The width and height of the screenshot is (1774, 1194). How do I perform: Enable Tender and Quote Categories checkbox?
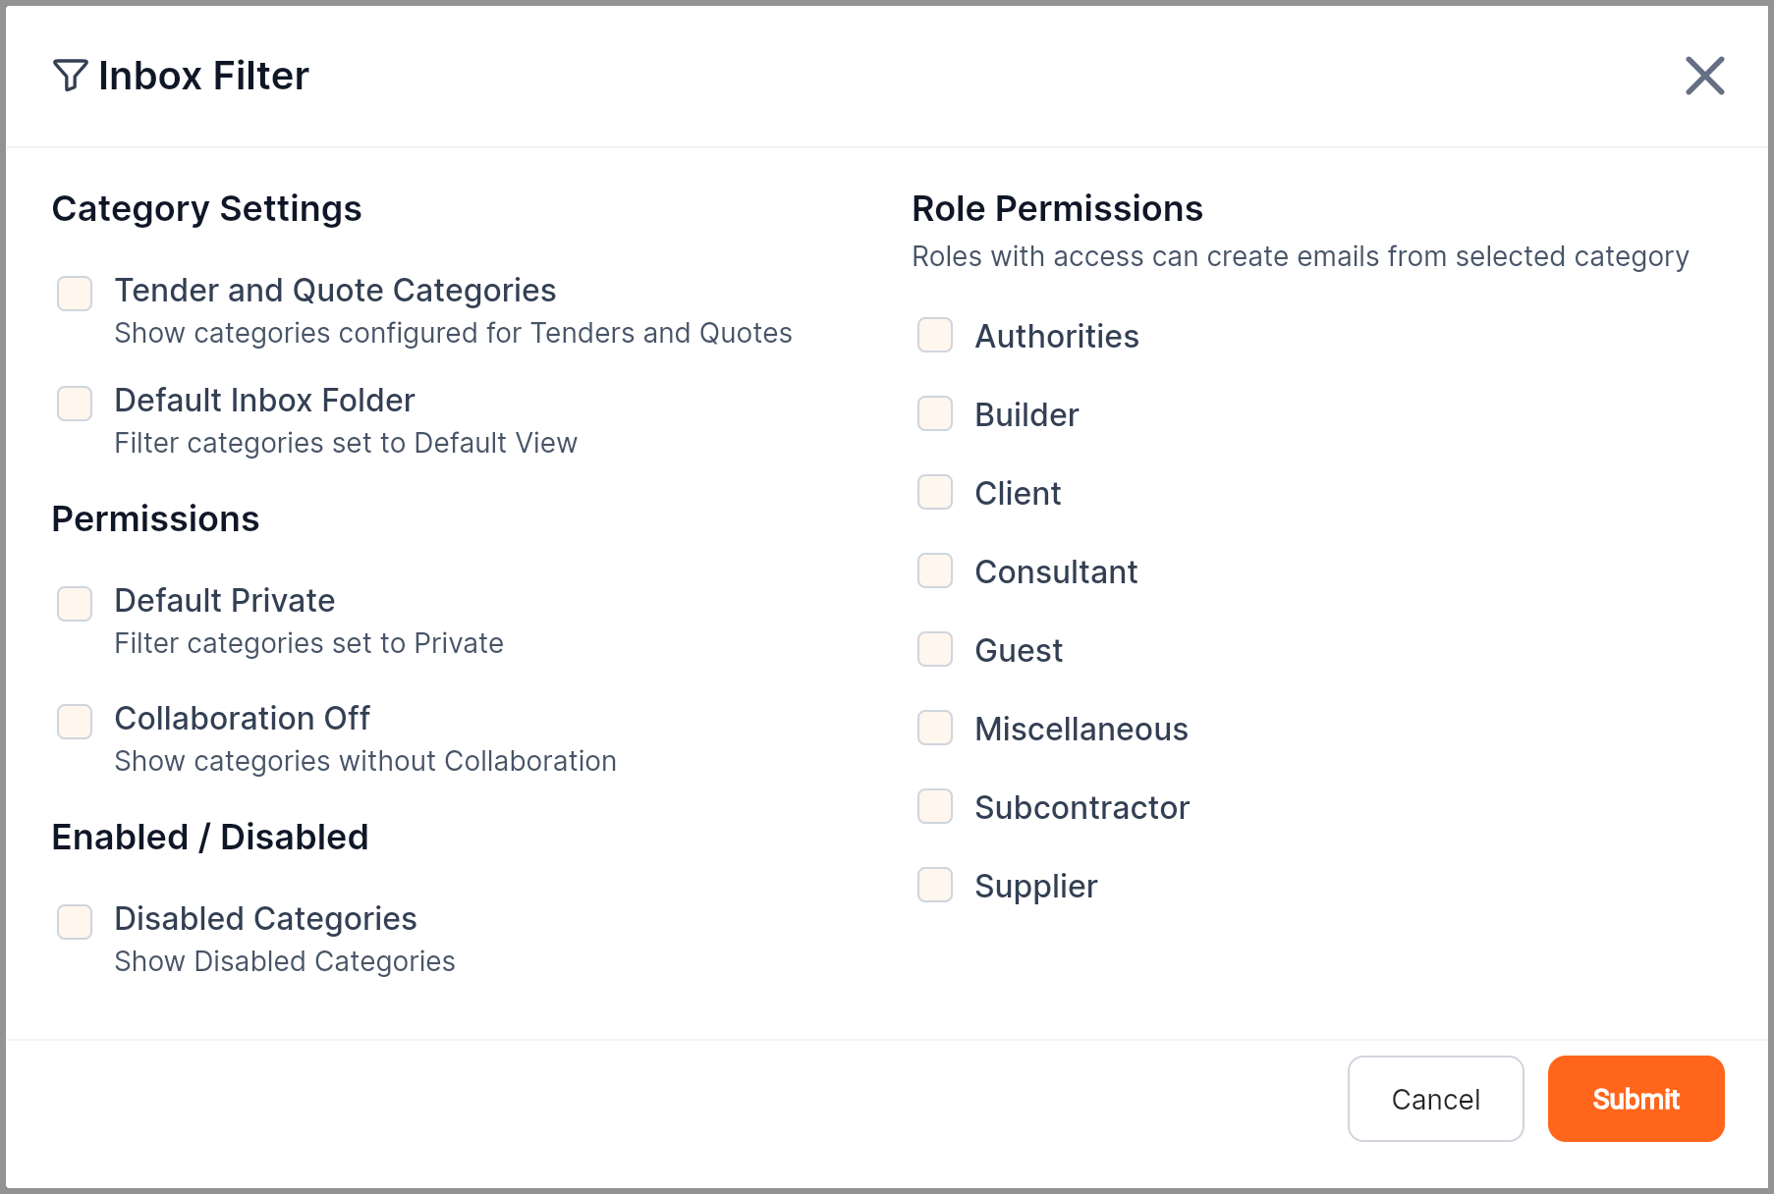point(75,293)
